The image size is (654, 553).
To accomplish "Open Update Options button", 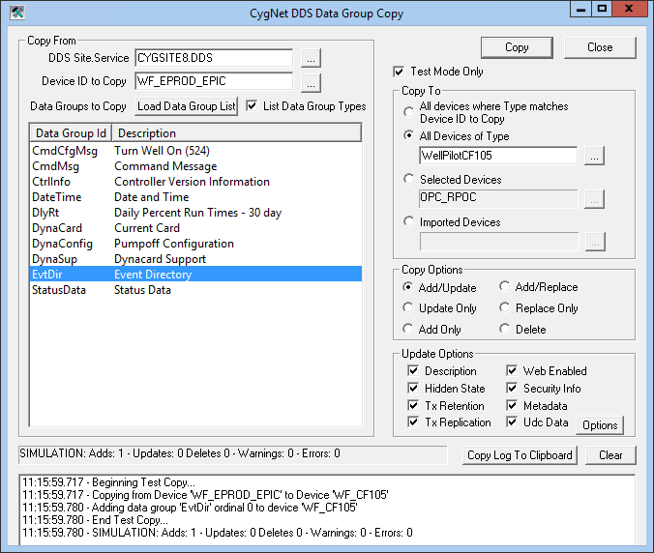I will point(600,425).
